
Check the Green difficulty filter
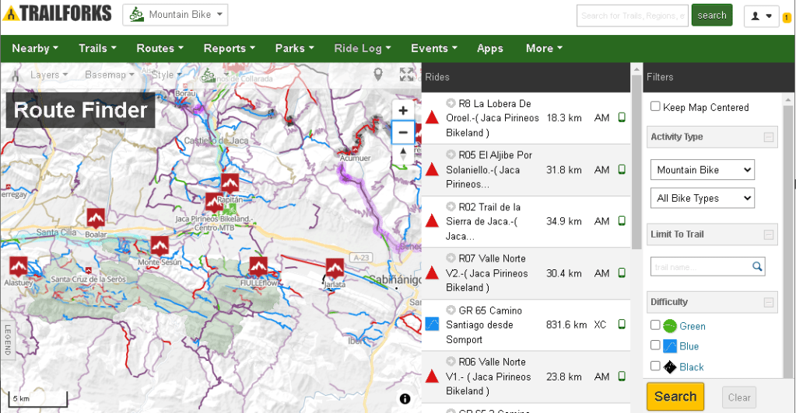tap(655, 325)
